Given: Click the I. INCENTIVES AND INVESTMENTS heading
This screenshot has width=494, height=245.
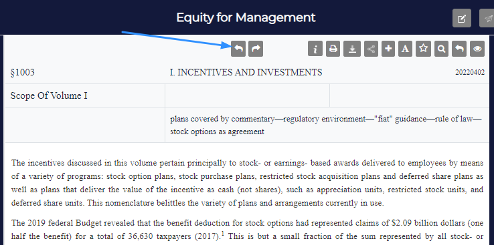Looking at the screenshot, I should pyautogui.click(x=246, y=73).
